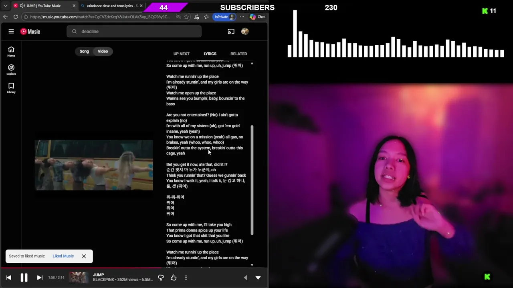Dismiss the Saved to liked music toast
Image resolution: width=513 pixels, height=288 pixels.
coord(84,256)
